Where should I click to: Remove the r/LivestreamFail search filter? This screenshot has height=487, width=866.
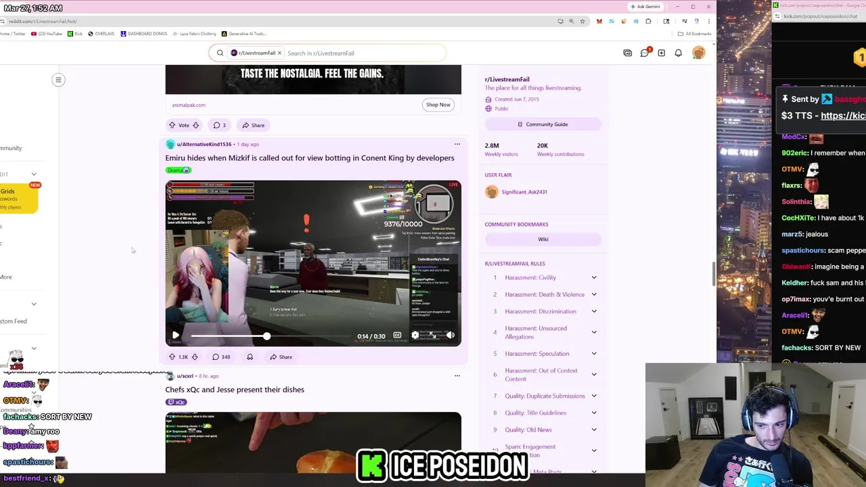pyautogui.click(x=279, y=53)
